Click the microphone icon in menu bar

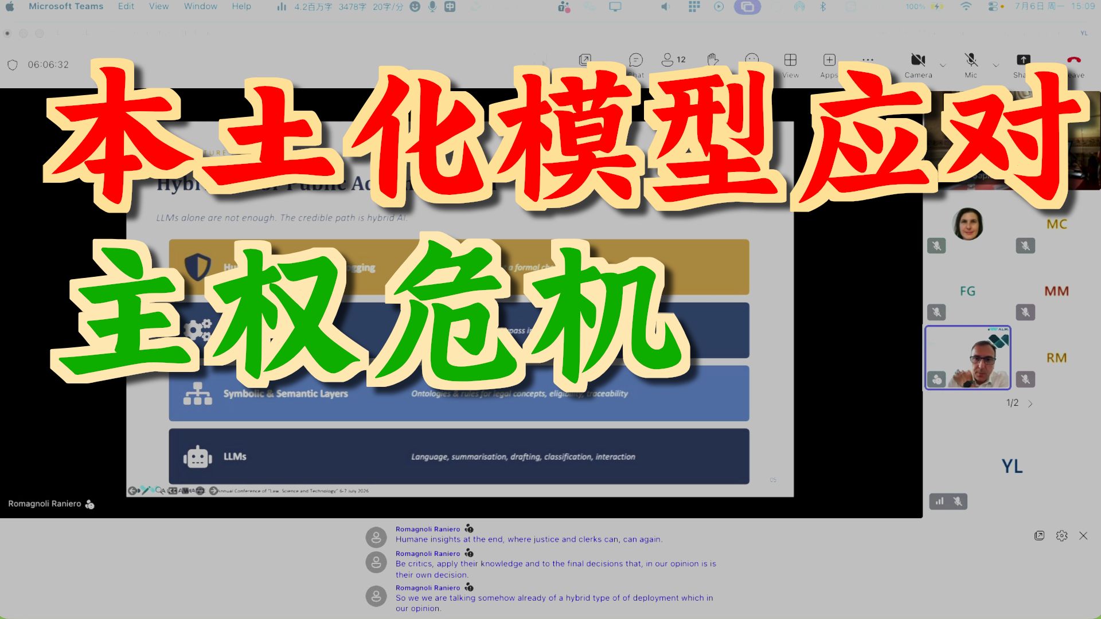coord(432,7)
